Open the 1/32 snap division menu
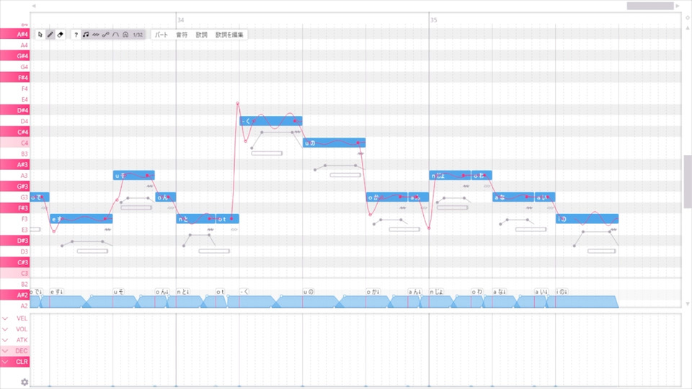The image size is (692, 389). (x=138, y=35)
